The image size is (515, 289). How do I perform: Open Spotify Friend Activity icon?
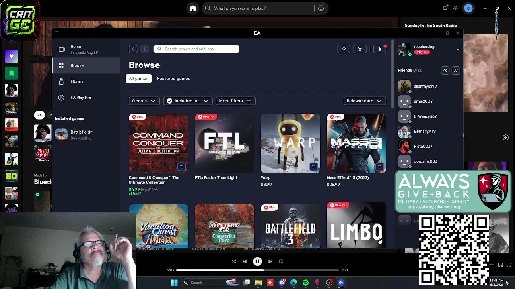pyautogui.click(x=455, y=8)
